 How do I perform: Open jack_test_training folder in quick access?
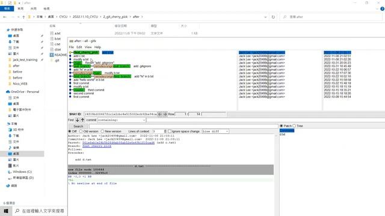tap(25, 60)
